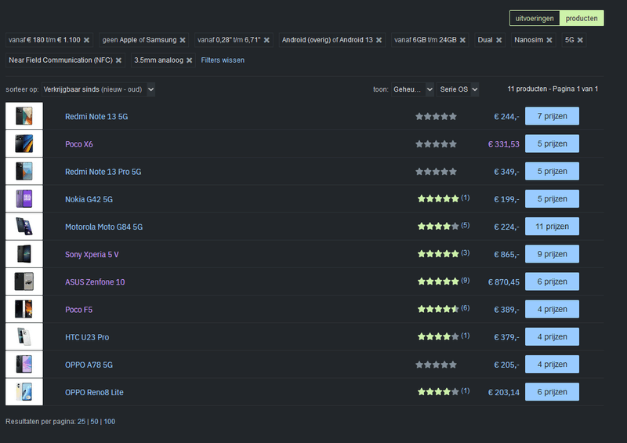The height and width of the screenshot is (443, 627).
Task: Open the HTC U23 Pro thumbnail
Action: coord(24,337)
